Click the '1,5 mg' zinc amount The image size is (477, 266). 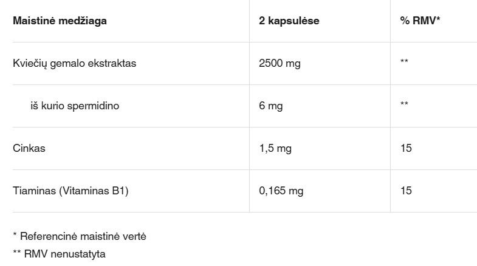(275, 148)
